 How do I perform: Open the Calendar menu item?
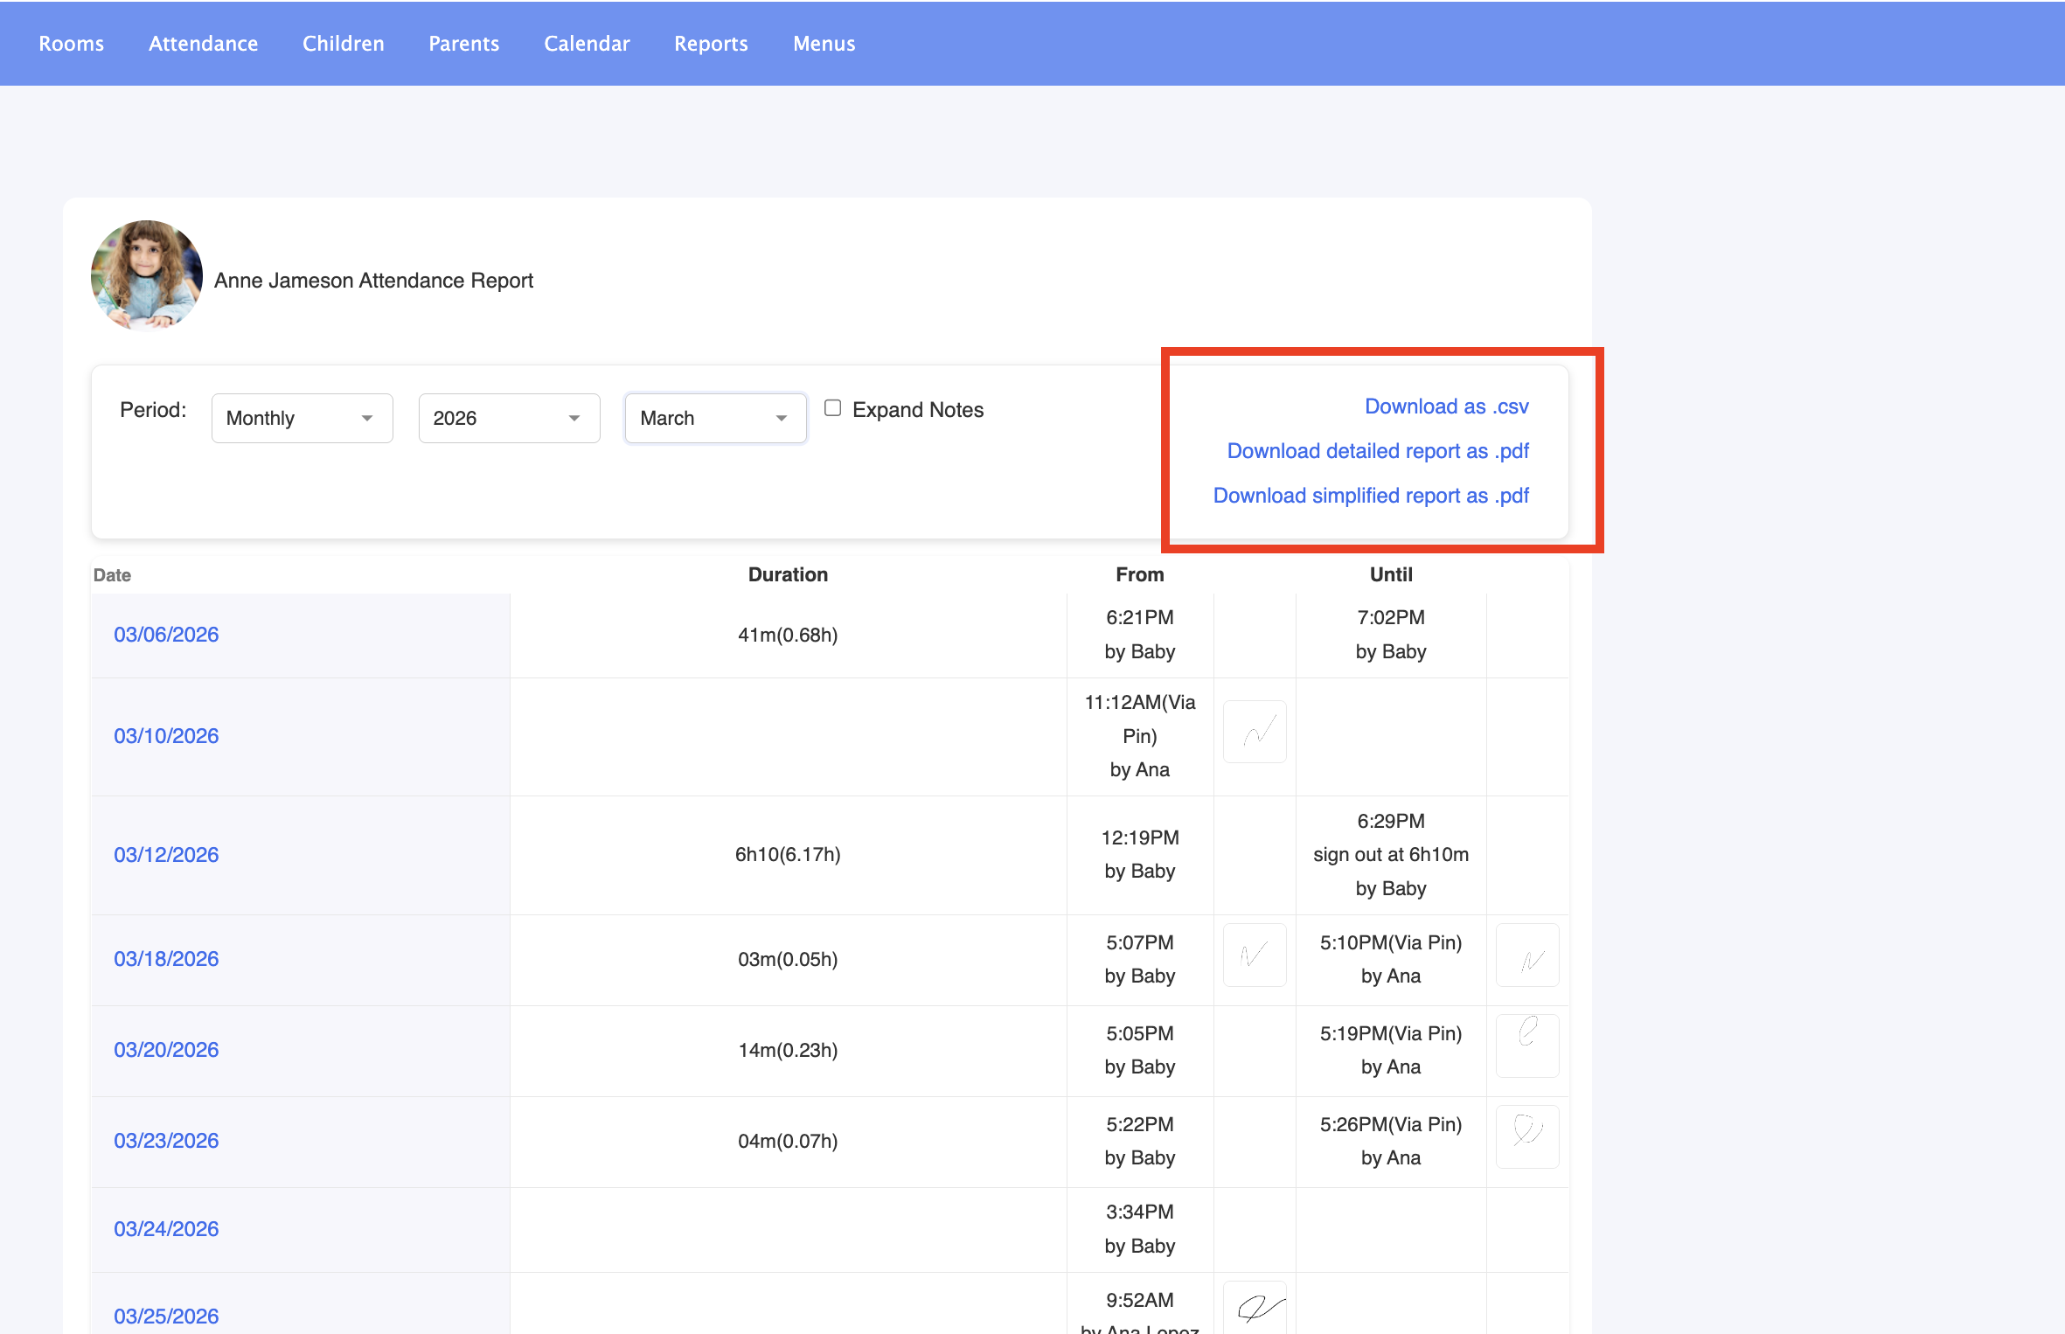[587, 44]
